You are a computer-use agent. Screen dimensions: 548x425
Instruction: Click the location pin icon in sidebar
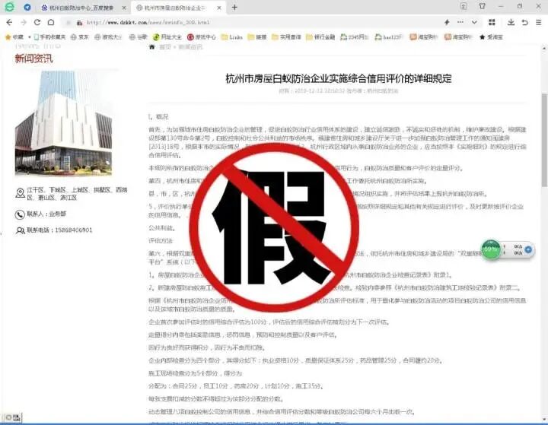point(21,193)
